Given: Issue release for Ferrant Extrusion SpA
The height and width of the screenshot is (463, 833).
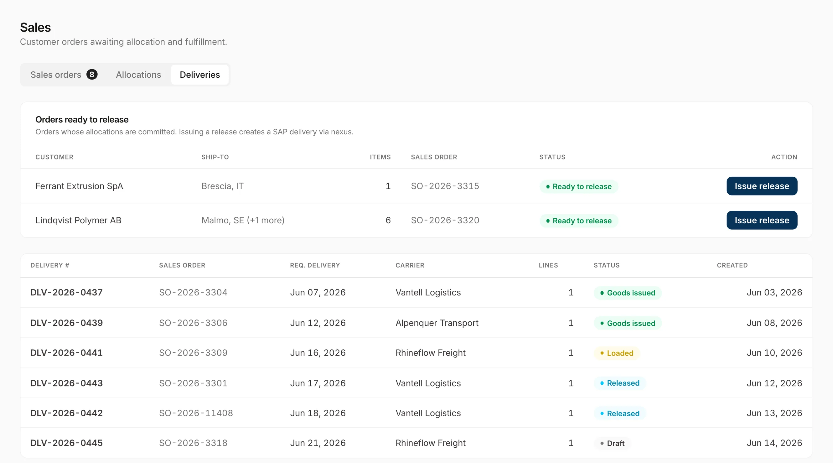Looking at the screenshot, I should click(762, 186).
